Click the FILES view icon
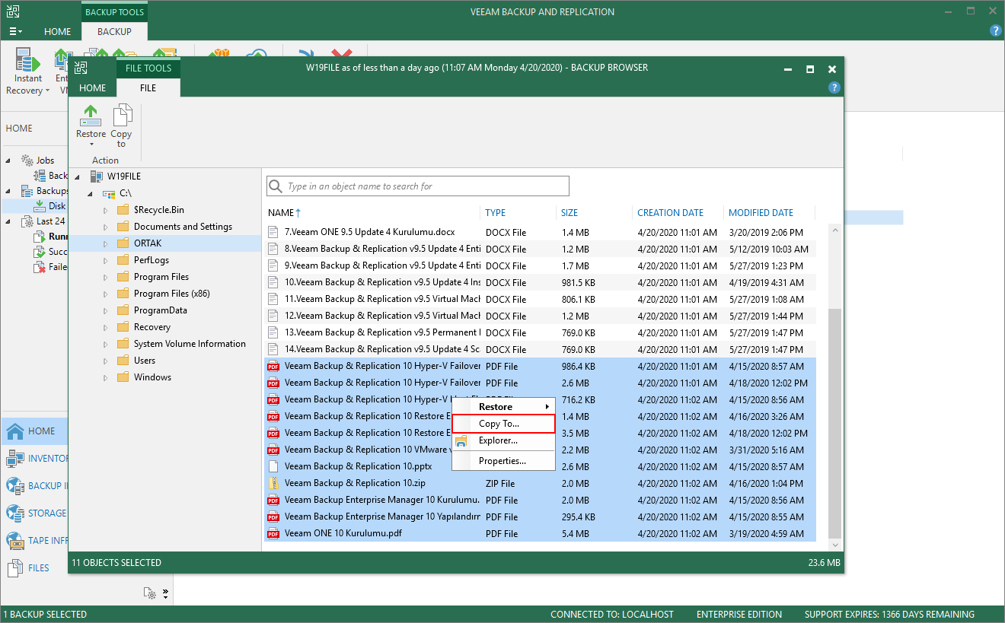 (15, 568)
